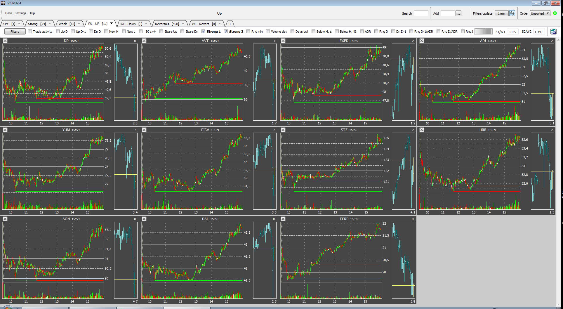Expand the SPY tab dropdown arrow
Viewport: 563px width, 309px height.
(19, 24)
